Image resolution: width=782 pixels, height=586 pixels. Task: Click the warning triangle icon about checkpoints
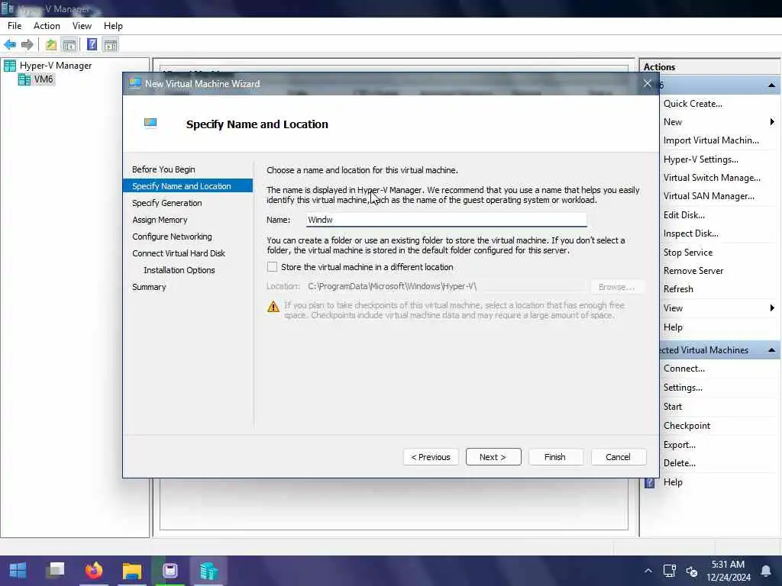(x=273, y=307)
